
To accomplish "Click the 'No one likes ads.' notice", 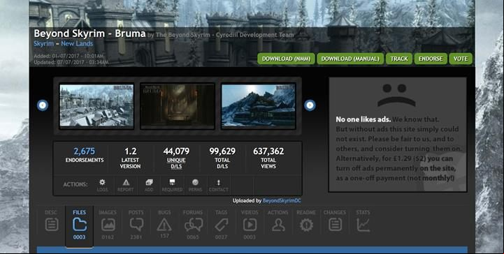I will pos(363,119).
